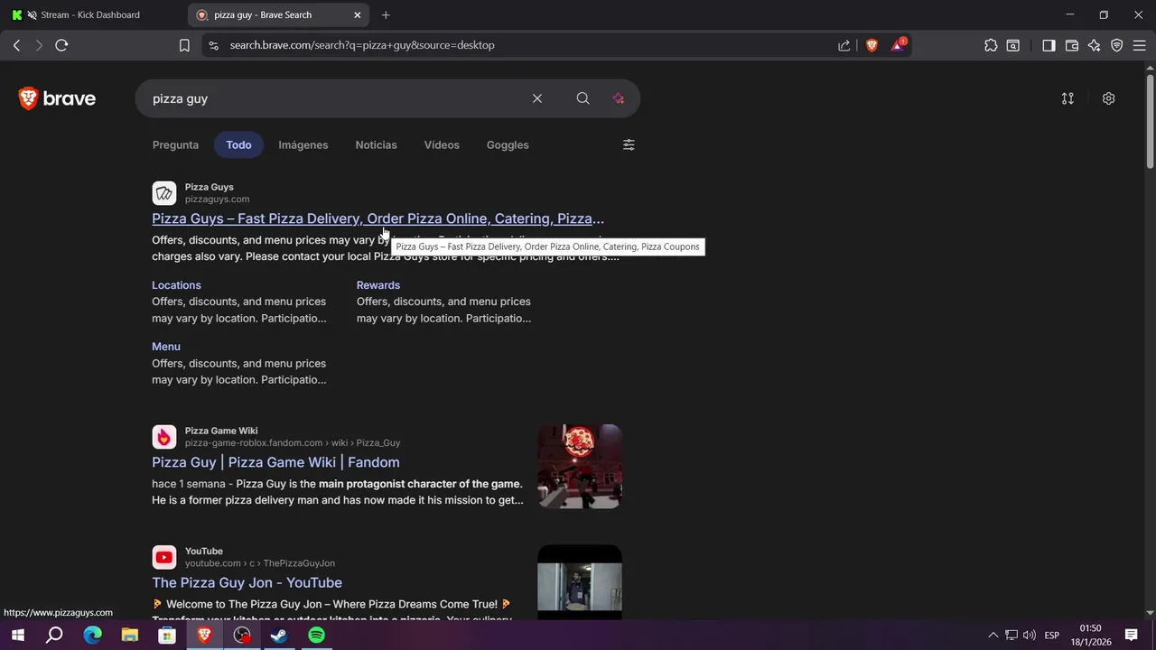Toggle the browser sidebar panel
Screen dimensions: 1156x650
1049,45
